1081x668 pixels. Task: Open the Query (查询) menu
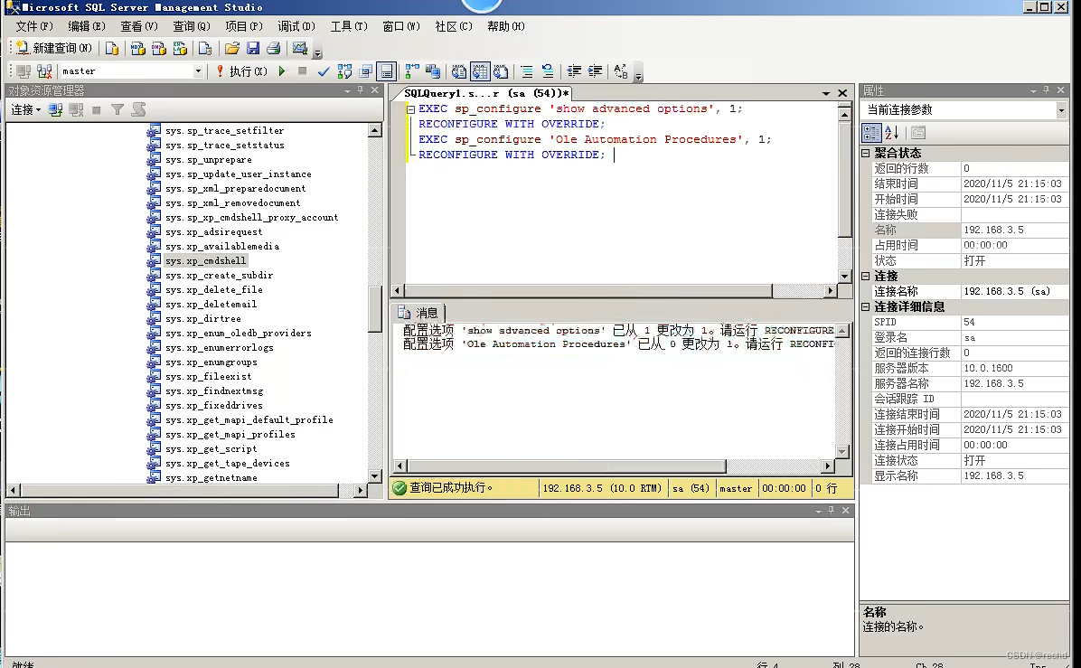[191, 26]
